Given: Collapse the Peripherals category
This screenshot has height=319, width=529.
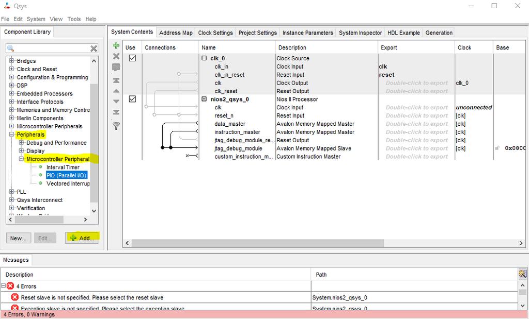Looking at the screenshot, I should point(11,135).
